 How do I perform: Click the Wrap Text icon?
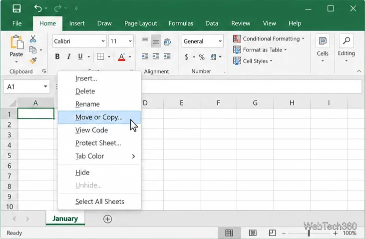167,41
